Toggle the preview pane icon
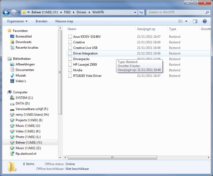The width and height of the screenshot is (213, 176). (195, 21)
